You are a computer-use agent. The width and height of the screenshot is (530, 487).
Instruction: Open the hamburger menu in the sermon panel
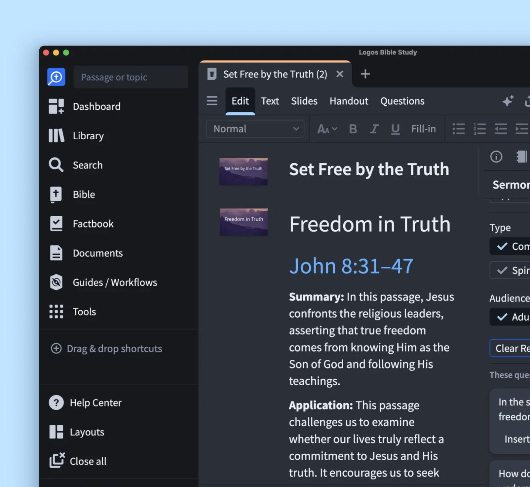pyautogui.click(x=212, y=101)
